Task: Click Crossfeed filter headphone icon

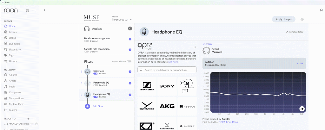Action: [88, 72]
